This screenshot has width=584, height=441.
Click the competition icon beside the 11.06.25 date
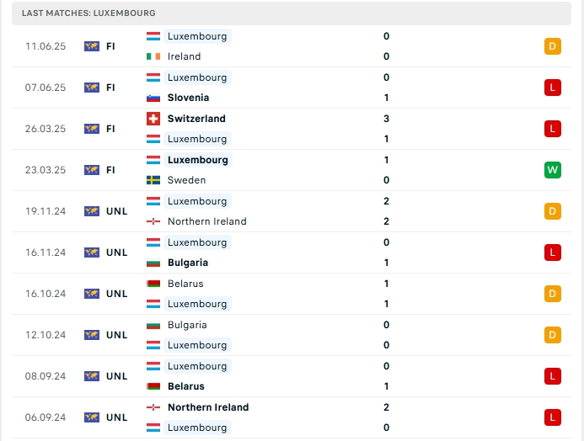click(92, 46)
